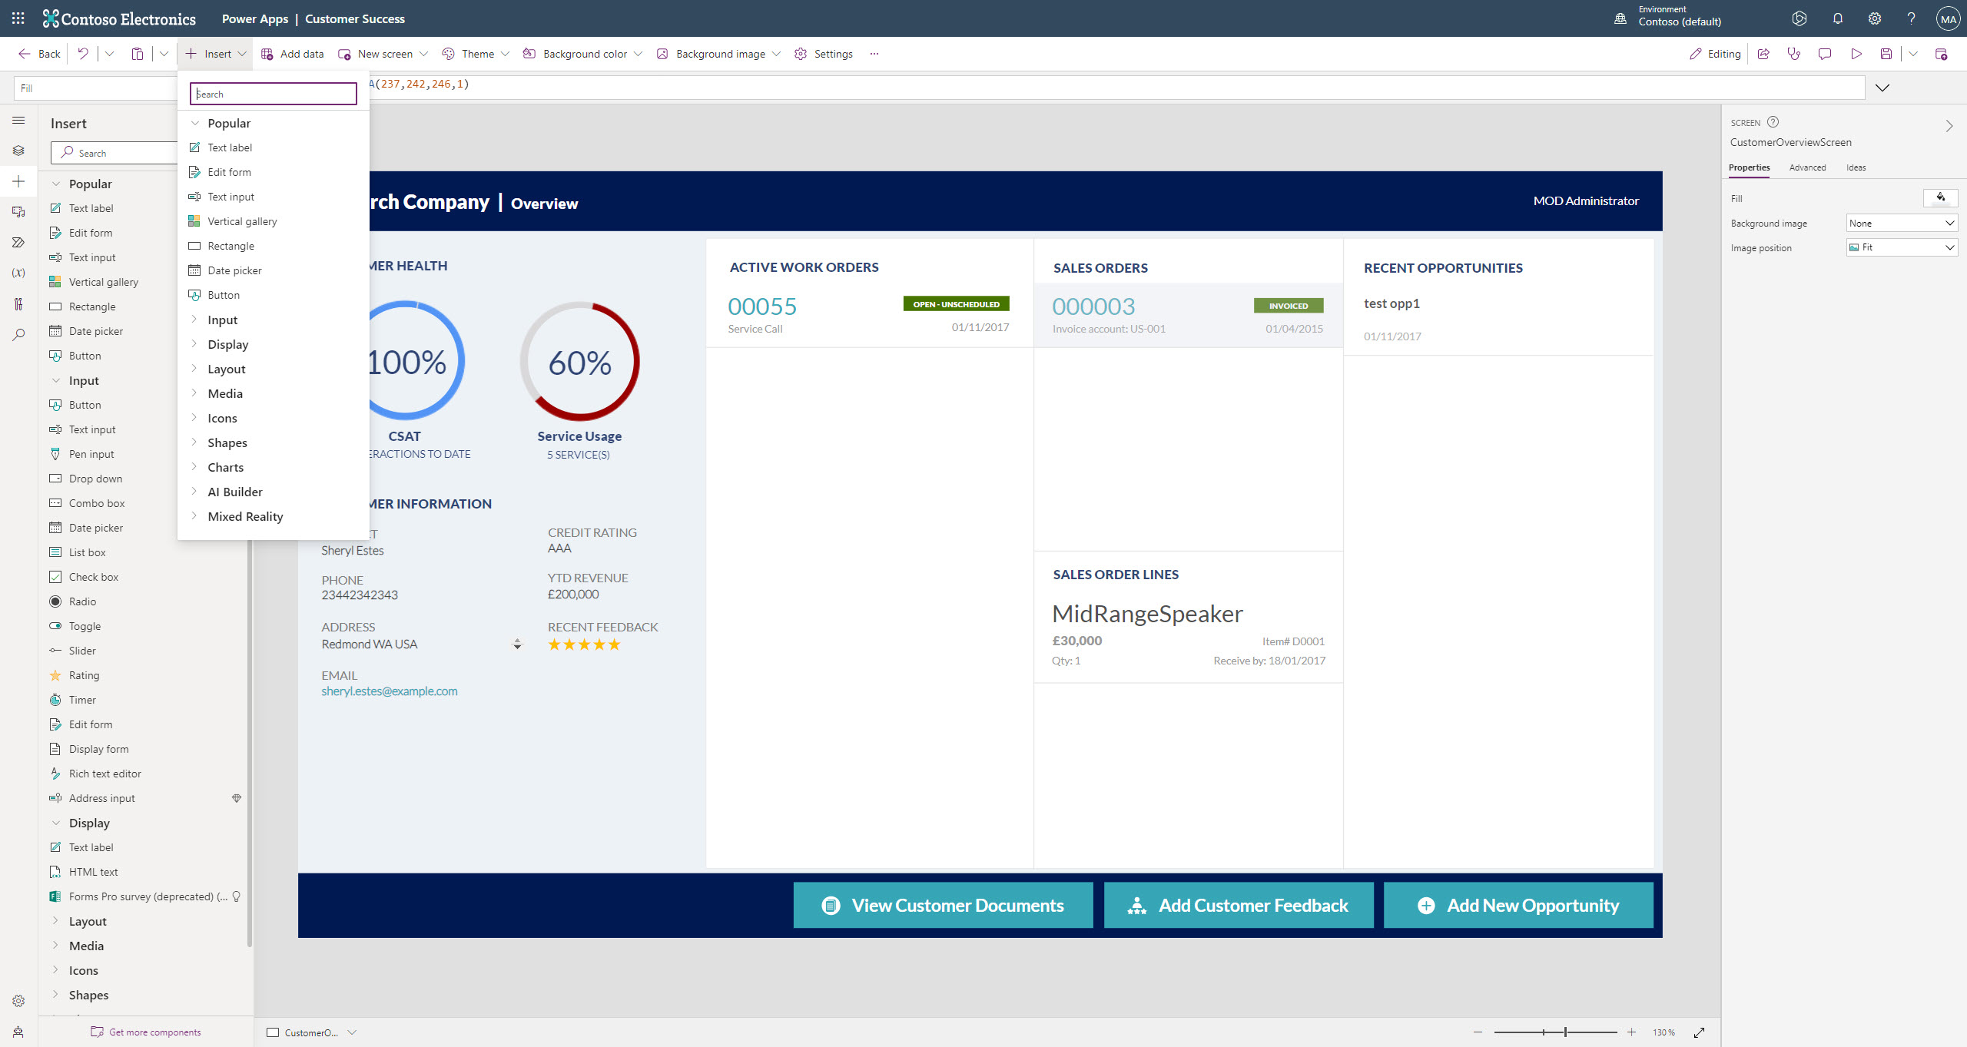
Task: Open the Variables (x) icon
Action: [18, 273]
